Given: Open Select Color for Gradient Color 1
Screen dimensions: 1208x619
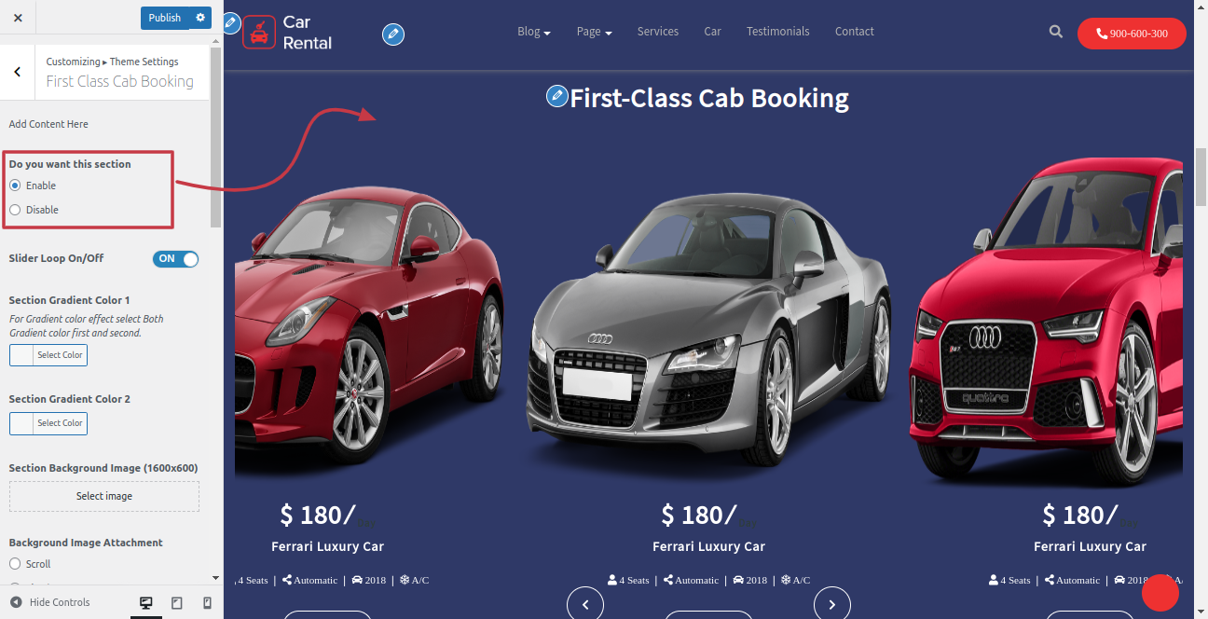Looking at the screenshot, I should pos(48,355).
